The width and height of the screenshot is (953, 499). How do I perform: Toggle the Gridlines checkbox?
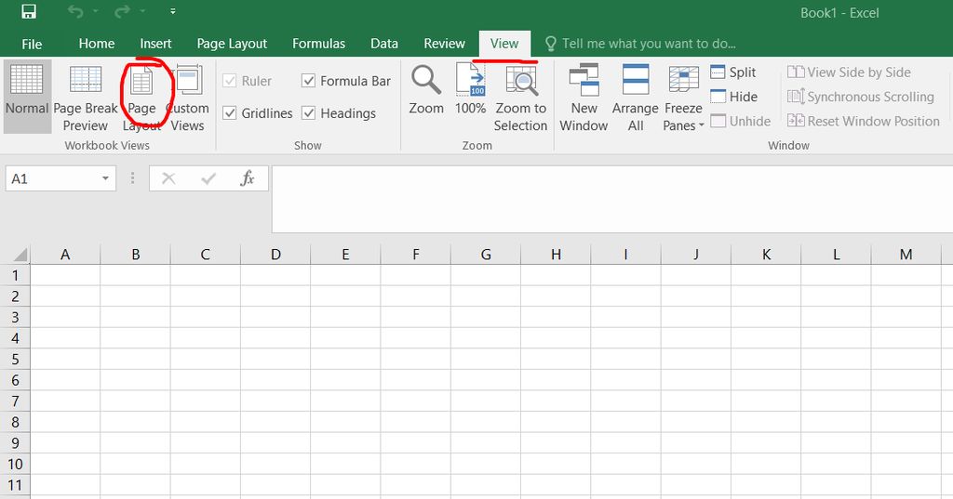230,113
